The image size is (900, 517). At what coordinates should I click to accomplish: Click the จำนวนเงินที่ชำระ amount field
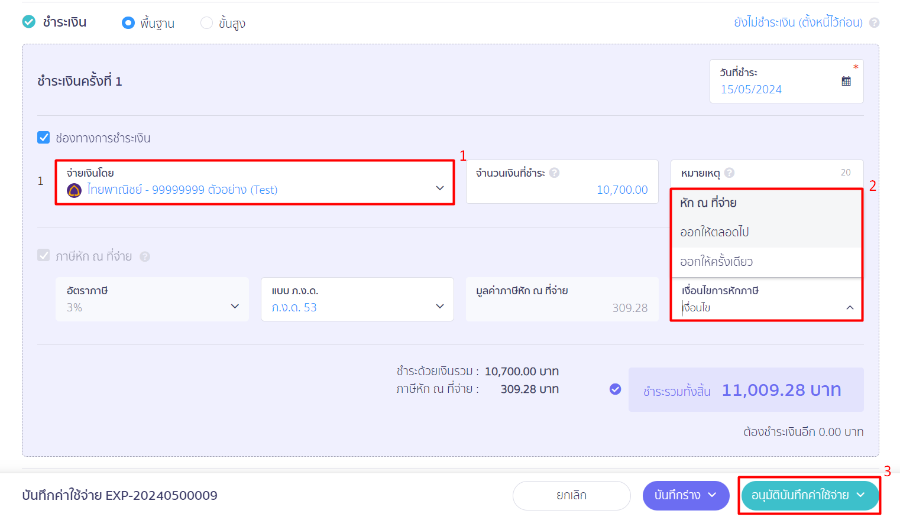pos(562,182)
